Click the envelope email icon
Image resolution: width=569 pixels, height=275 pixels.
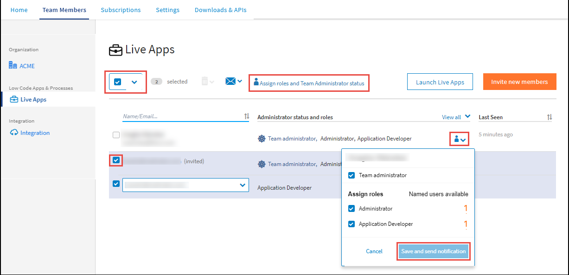pos(230,82)
